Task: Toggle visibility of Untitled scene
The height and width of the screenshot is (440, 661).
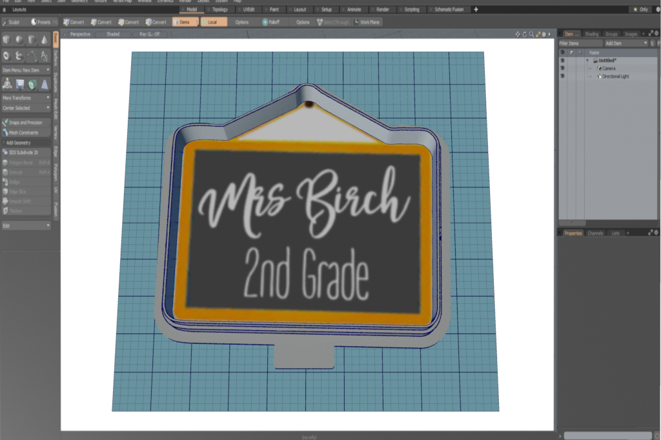Action: [x=562, y=60]
